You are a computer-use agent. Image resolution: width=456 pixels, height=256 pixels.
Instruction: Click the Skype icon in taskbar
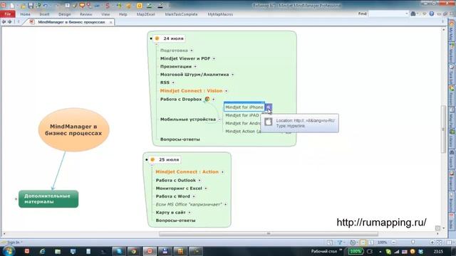pos(119,251)
